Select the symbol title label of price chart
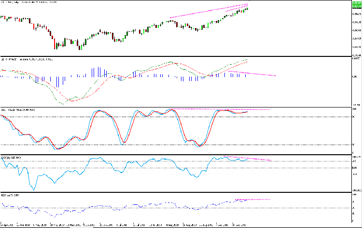 tap(29, 2)
